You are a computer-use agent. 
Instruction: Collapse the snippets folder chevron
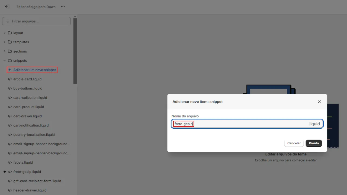click(5, 60)
